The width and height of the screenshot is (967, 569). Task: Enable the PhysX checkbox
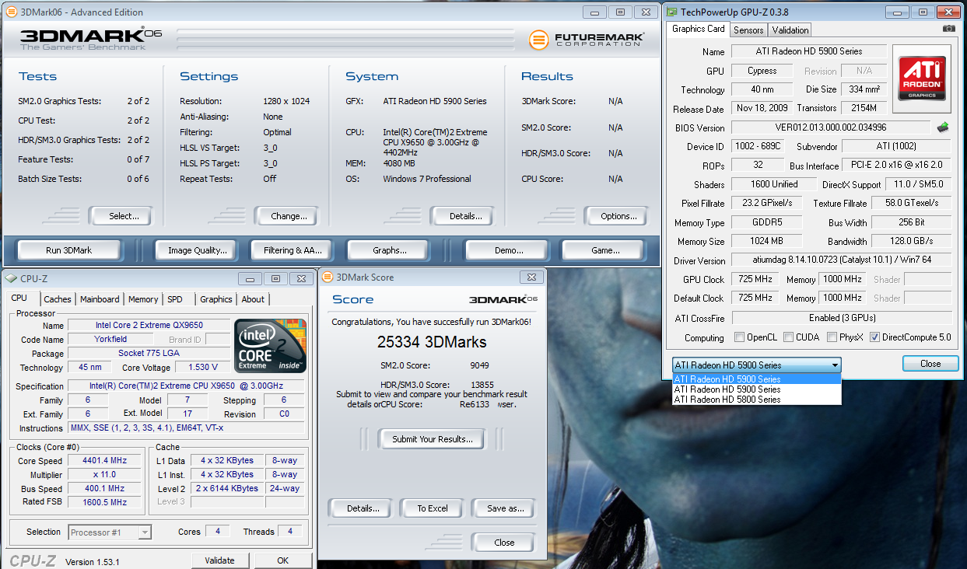point(832,337)
